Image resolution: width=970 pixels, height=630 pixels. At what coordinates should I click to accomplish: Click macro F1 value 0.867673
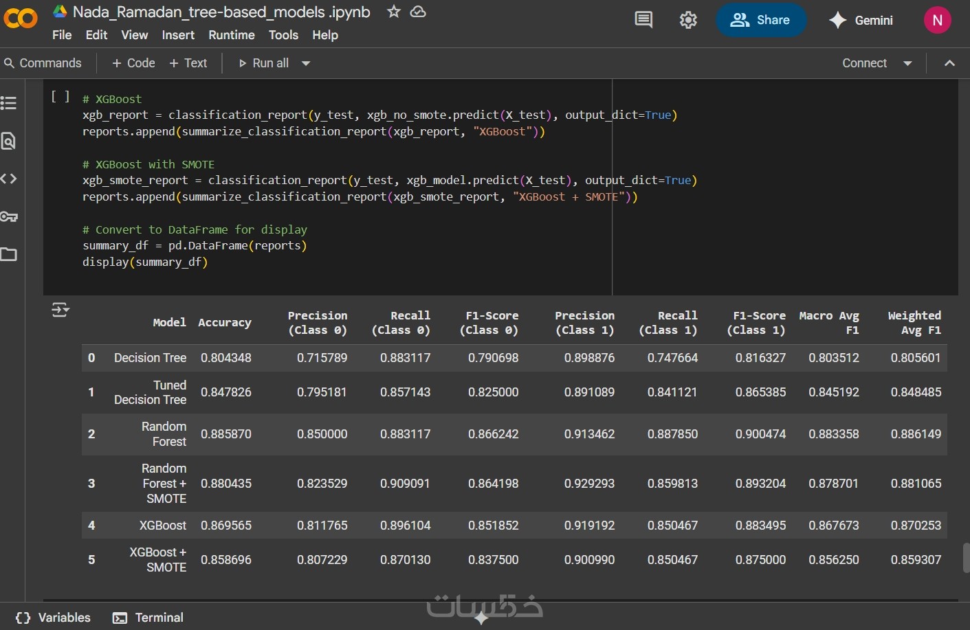point(834,526)
